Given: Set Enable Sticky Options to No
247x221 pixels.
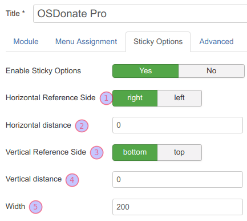Looking at the screenshot, I should point(212,71).
